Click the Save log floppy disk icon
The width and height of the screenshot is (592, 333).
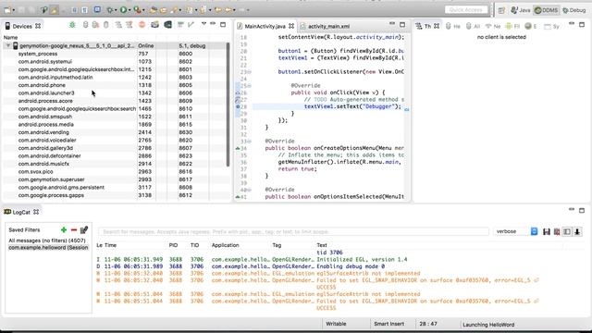click(x=547, y=231)
